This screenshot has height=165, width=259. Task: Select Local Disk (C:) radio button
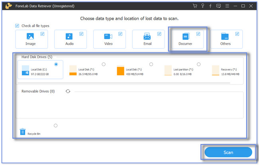pos(56,64)
